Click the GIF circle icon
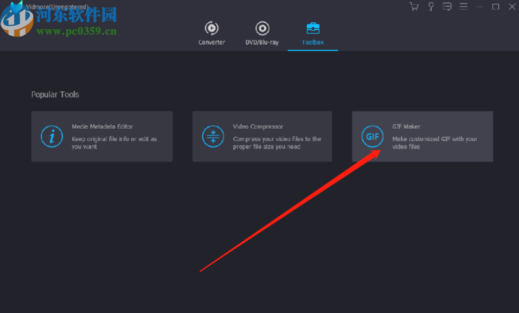Viewport: 519px width, 313px height. pos(372,137)
